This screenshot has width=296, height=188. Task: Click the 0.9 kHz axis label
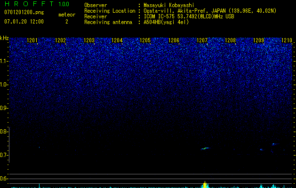(4, 108)
